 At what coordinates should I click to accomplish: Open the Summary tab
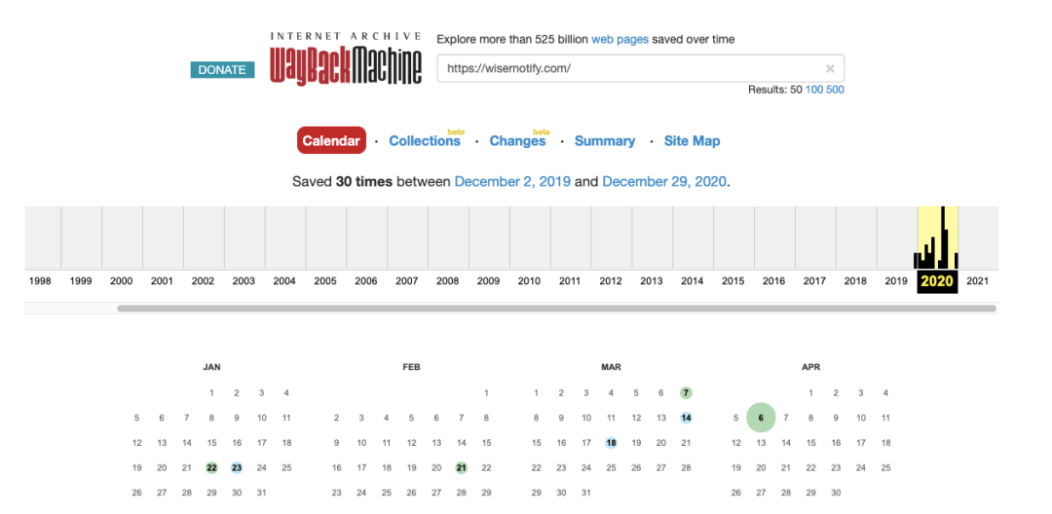point(605,141)
